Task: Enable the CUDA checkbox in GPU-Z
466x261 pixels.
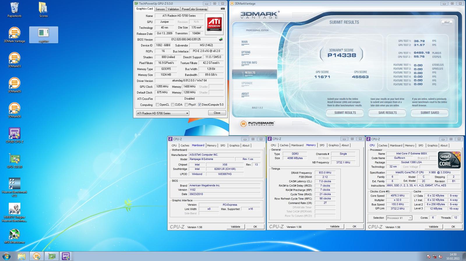Action: pyautogui.click(x=172, y=105)
